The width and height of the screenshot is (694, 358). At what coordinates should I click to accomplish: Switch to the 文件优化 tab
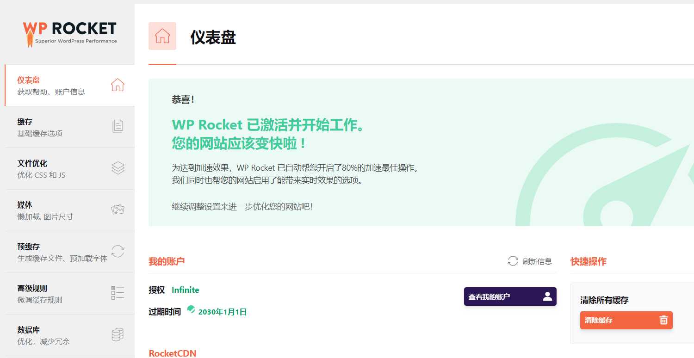click(70, 169)
